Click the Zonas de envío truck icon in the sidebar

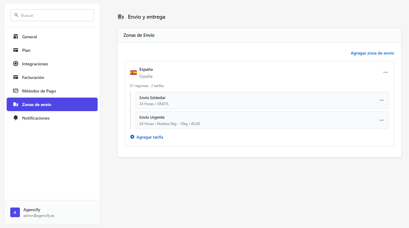click(16, 105)
